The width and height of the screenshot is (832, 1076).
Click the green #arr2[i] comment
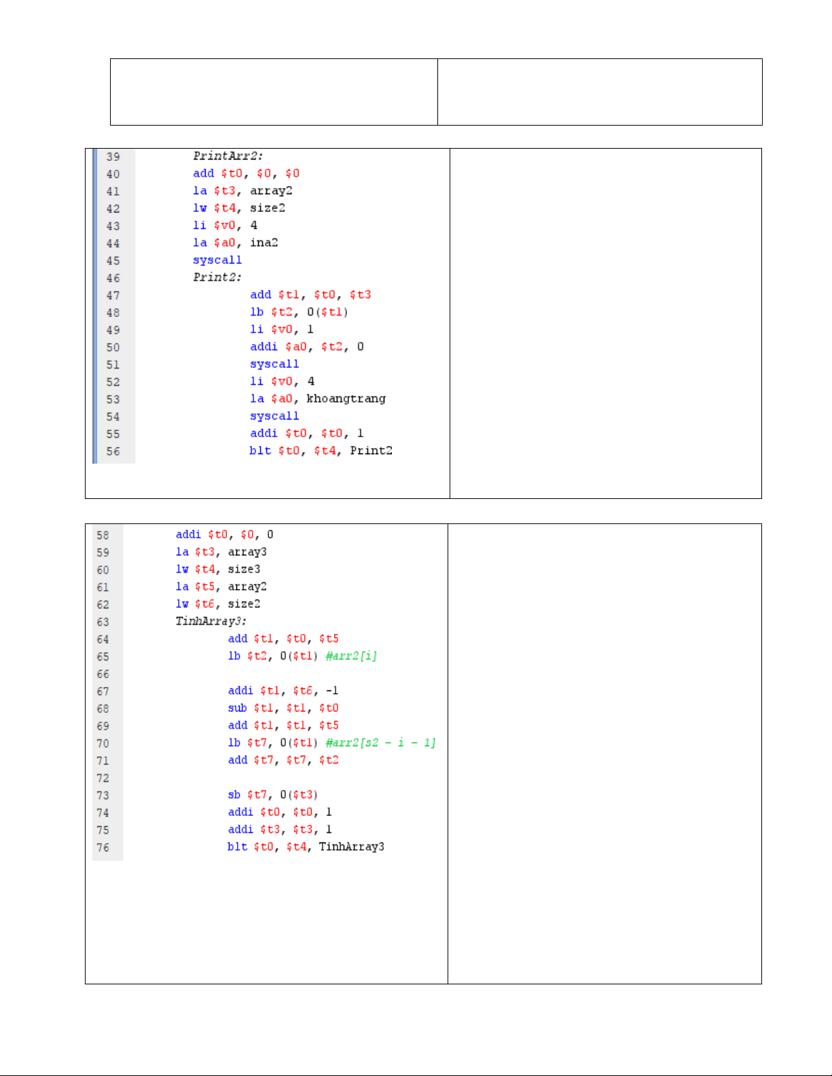(351, 656)
